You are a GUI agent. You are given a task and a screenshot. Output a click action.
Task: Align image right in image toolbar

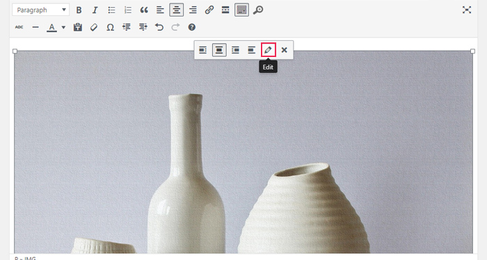tap(235, 50)
